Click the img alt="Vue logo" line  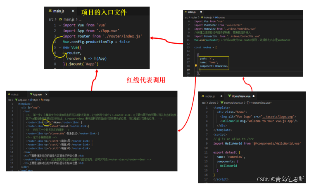click(x=258, y=117)
